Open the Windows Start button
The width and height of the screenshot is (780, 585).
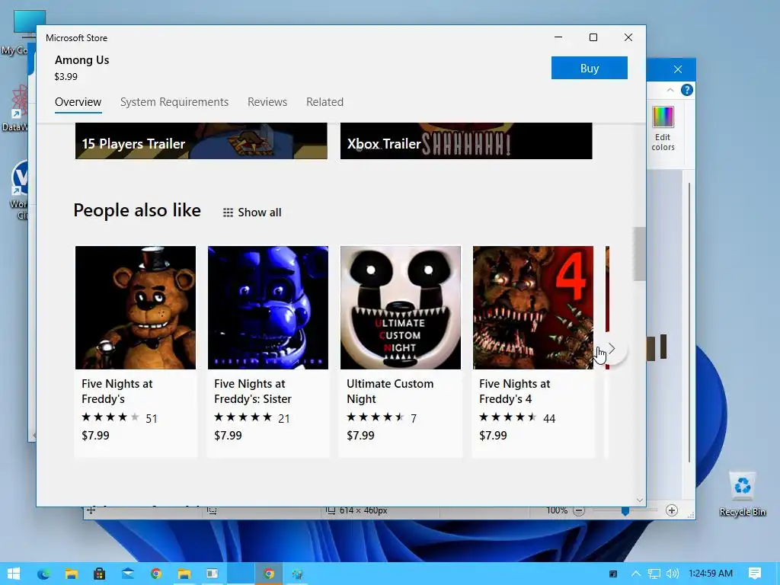click(x=14, y=574)
